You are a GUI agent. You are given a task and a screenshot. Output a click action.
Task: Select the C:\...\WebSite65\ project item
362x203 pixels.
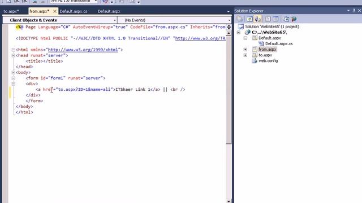point(269,32)
